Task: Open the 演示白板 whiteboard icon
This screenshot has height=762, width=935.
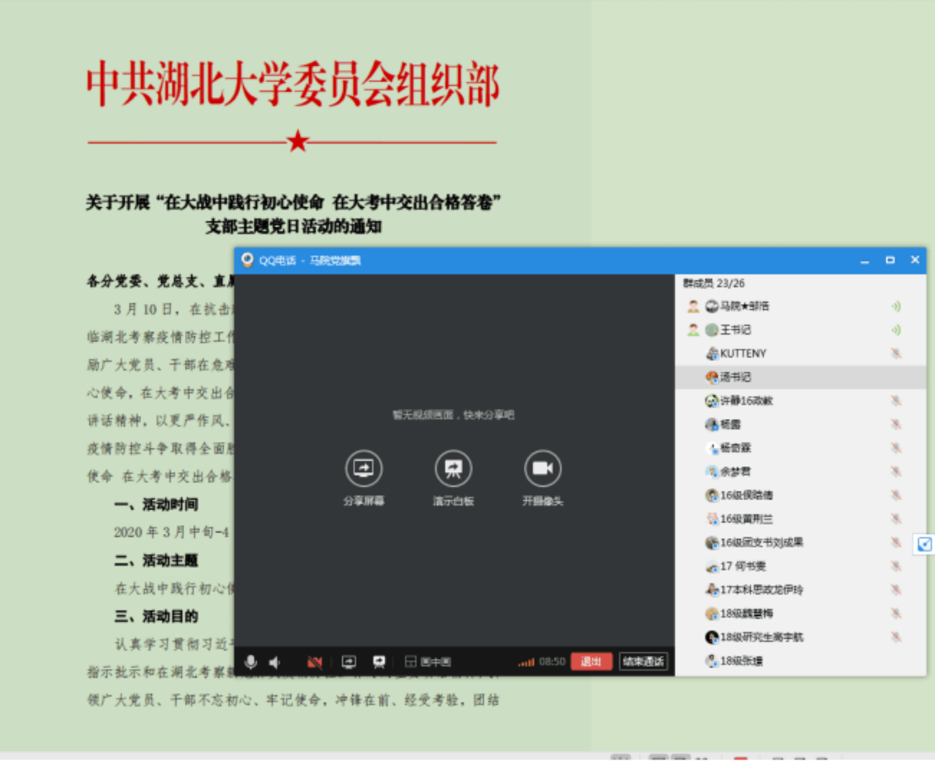Action: tap(454, 468)
